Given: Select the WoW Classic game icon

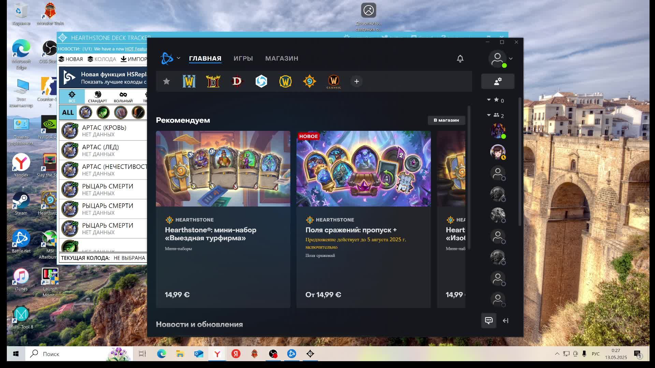Looking at the screenshot, I should (334, 82).
